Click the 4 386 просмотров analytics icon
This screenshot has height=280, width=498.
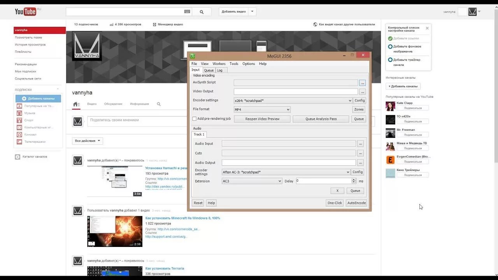[111, 24]
